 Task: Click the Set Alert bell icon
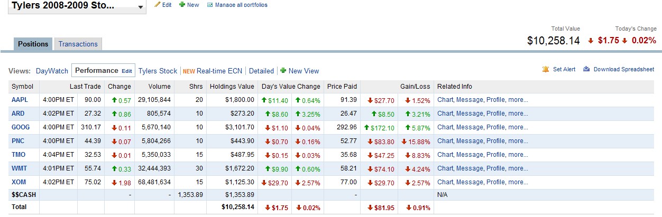pyautogui.click(x=545, y=69)
